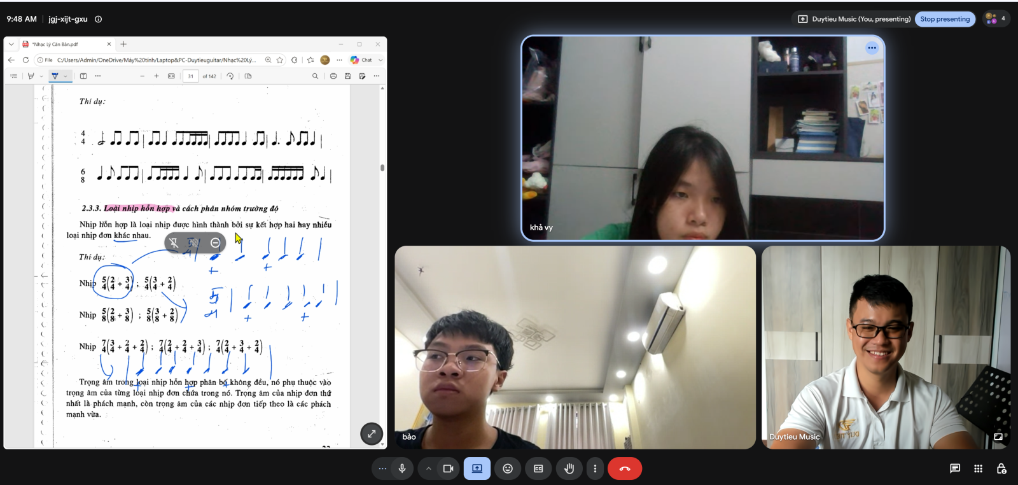This screenshot has height=485, width=1018.
Task: Click the PDF vertical scrollbar thumb
Action: tap(382, 168)
